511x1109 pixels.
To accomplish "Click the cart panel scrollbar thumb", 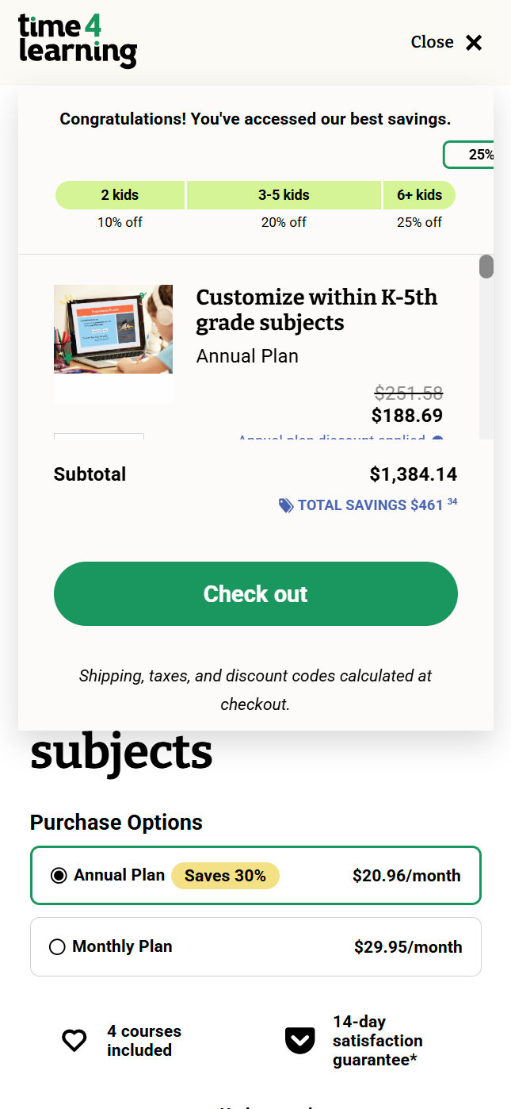I will [486, 267].
